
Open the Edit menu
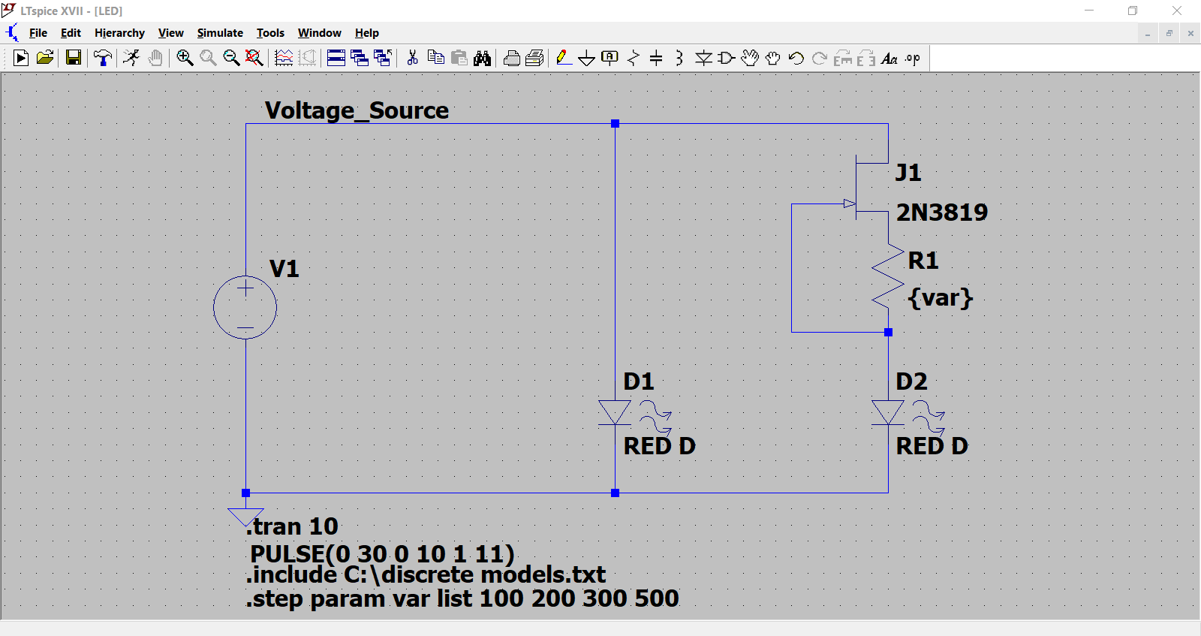(71, 33)
